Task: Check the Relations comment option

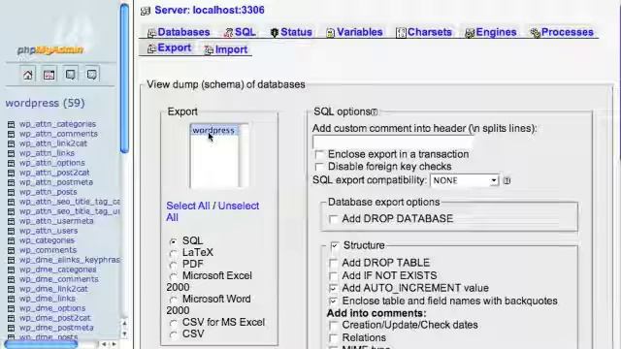Action: (334, 338)
